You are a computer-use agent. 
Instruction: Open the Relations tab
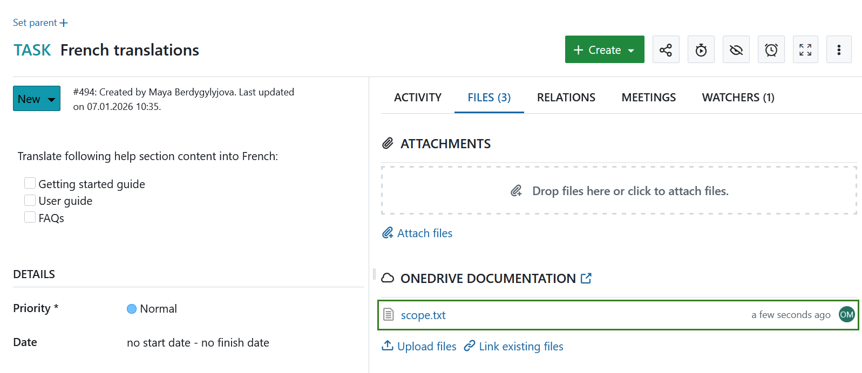(566, 98)
